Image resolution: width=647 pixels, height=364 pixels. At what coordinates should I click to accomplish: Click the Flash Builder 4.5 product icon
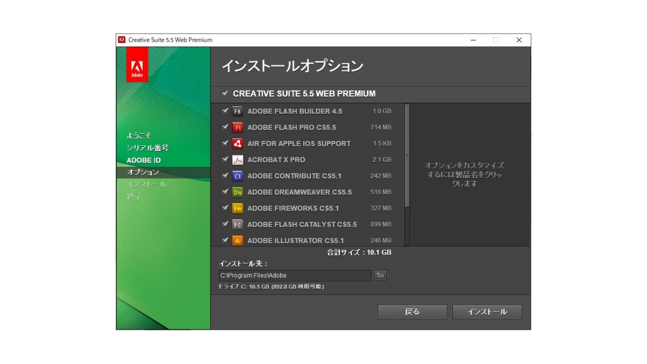click(x=238, y=111)
